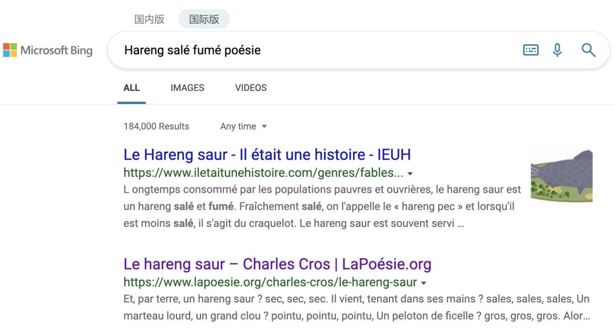
Task: Switch to the IMAGES tab
Action: (187, 88)
